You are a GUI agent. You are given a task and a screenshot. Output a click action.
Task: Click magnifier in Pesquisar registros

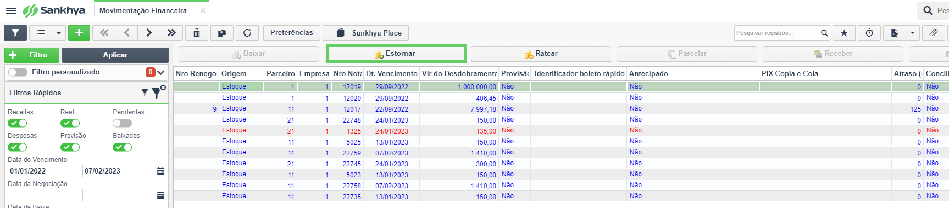click(x=824, y=33)
